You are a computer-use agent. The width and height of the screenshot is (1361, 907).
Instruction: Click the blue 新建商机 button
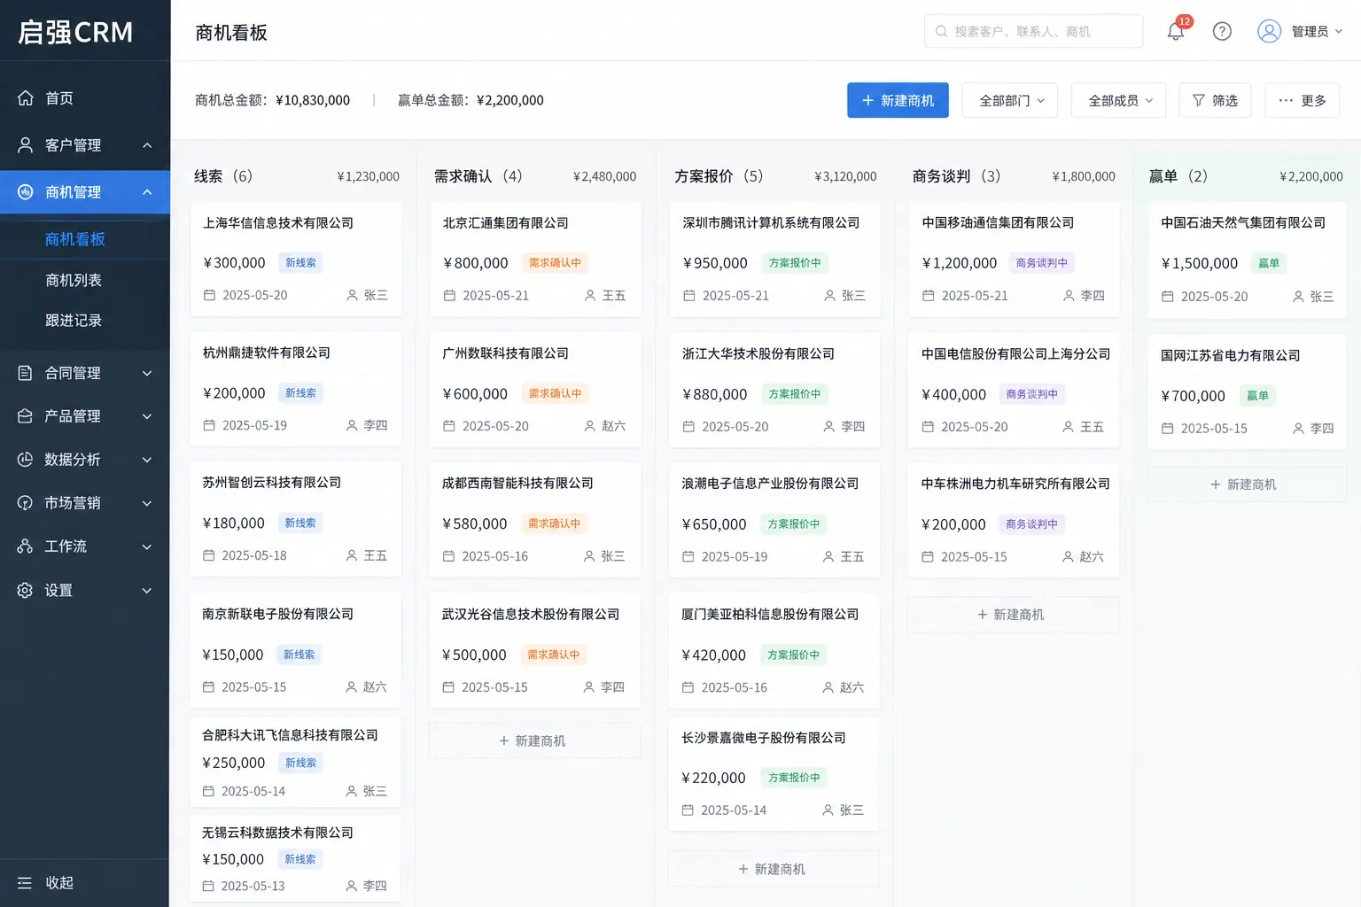(x=898, y=100)
